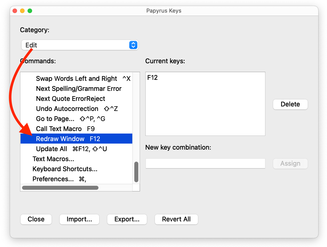Select the highlighted Redraw Window command
Viewport: 327px width, 247px height.
[x=76, y=139]
